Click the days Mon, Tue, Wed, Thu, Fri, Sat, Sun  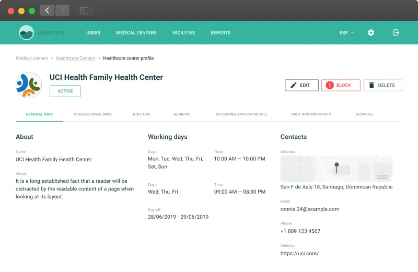click(x=176, y=163)
